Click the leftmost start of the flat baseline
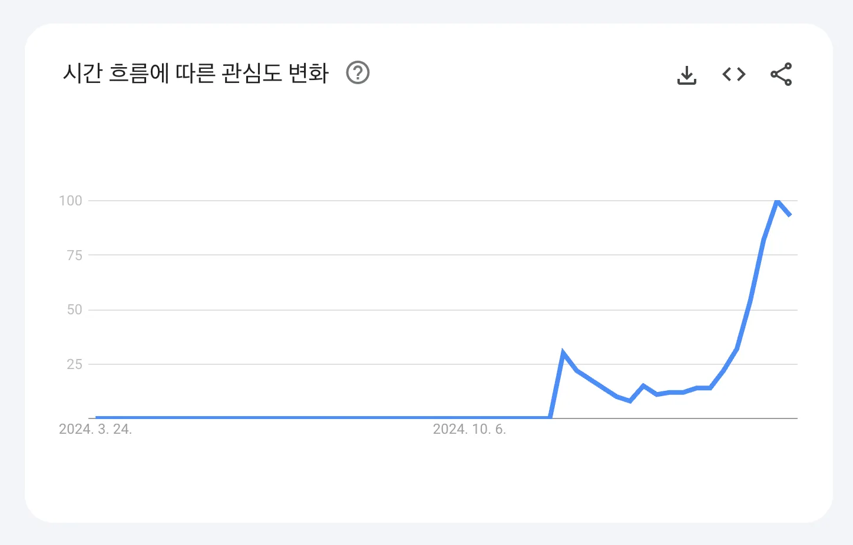Image resolution: width=853 pixels, height=545 pixels. pos(97,417)
